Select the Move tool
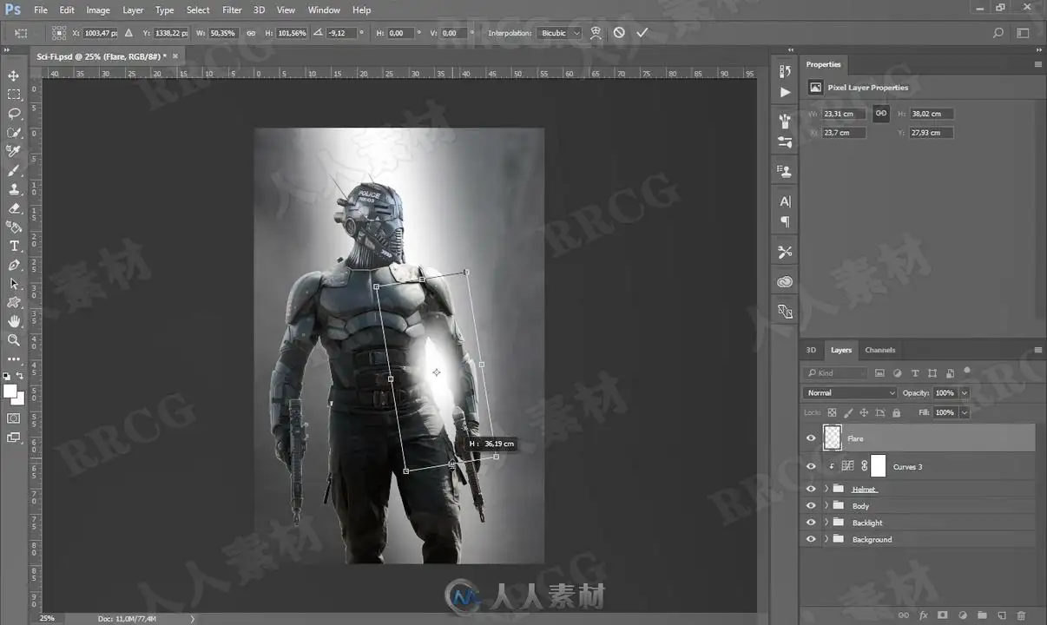The width and height of the screenshot is (1047, 625). (14, 76)
